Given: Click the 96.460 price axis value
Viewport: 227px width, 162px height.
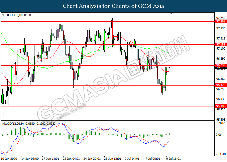Looking at the screenshot, I should [221, 79].
